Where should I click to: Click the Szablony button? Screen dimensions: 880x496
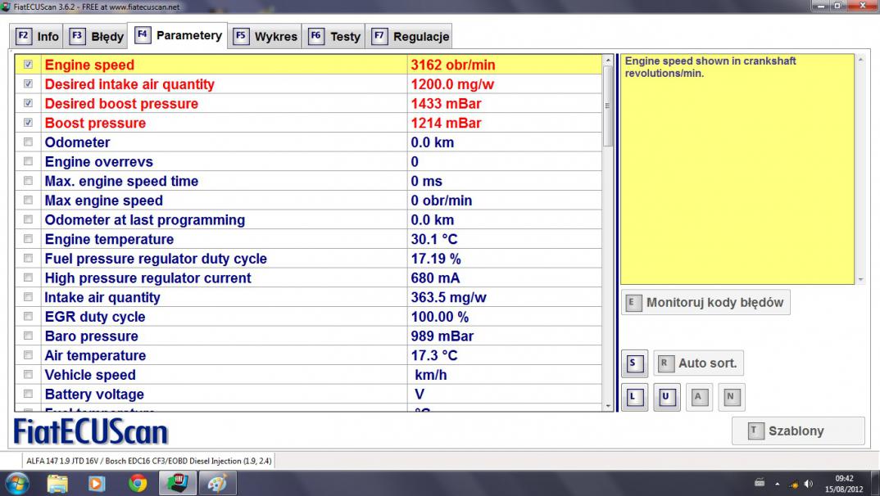click(797, 431)
